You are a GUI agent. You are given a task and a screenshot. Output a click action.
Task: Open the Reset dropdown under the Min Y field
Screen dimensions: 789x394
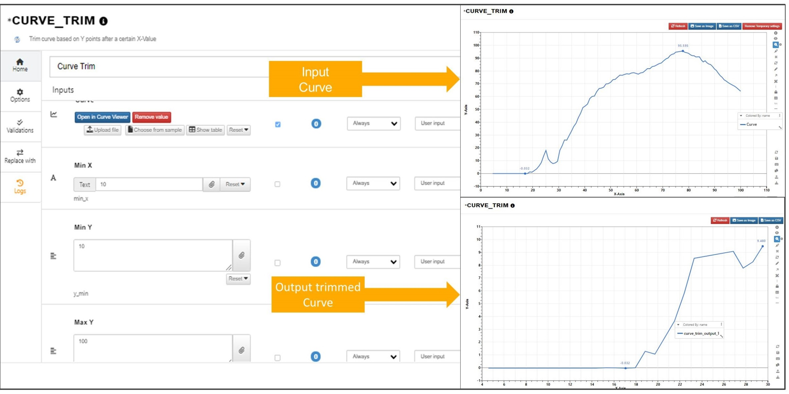(x=238, y=279)
